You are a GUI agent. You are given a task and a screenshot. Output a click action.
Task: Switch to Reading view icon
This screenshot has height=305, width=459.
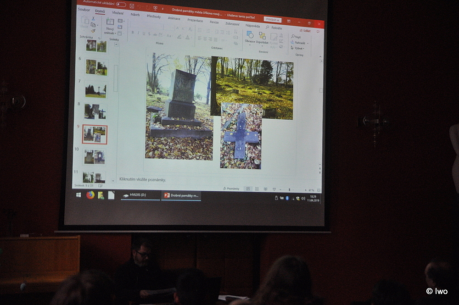(265, 189)
